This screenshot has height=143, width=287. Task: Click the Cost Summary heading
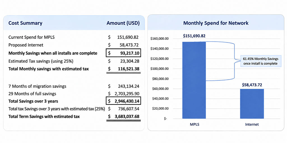(x=26, y=23)
